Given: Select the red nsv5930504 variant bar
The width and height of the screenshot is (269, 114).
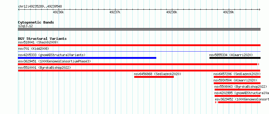Looking at the screenshot, I should pyautogui.click(x=237, y=83).
